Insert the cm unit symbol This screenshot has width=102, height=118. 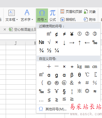95,67
